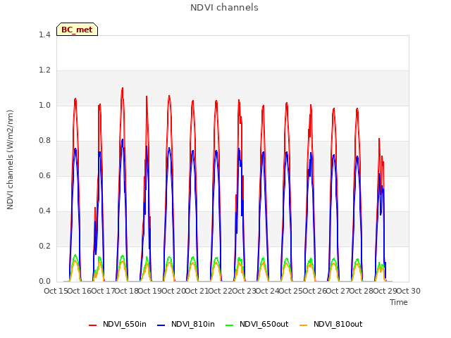Click the 1.4 y-axis tick label
The width and height of the screenshot is (451, 338).
coord(44,35)
